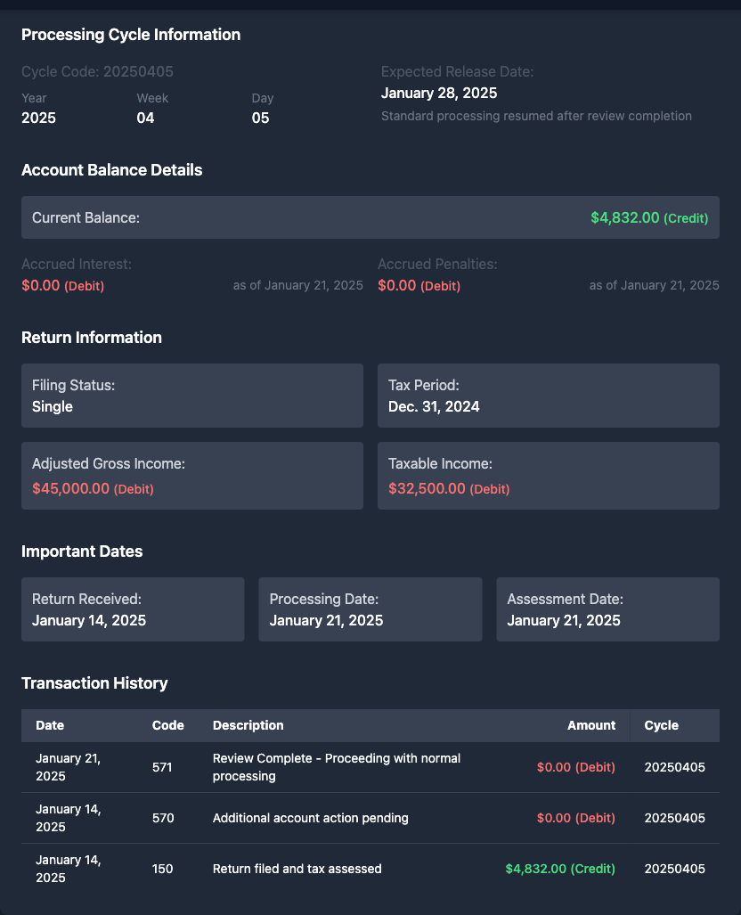Click the Description column header
This screenshot has height=915, width=741.
click(x=248, y=725)
